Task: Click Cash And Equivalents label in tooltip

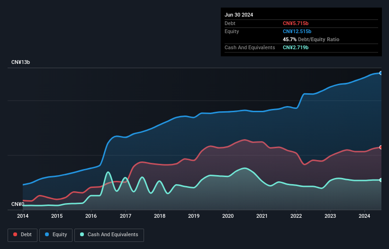Action: point(250,47)
